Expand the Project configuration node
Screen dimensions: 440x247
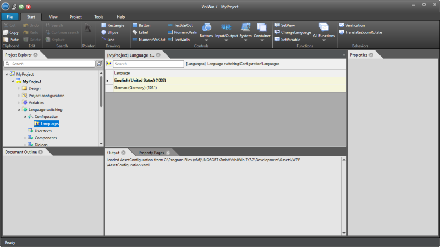point(19,96)
